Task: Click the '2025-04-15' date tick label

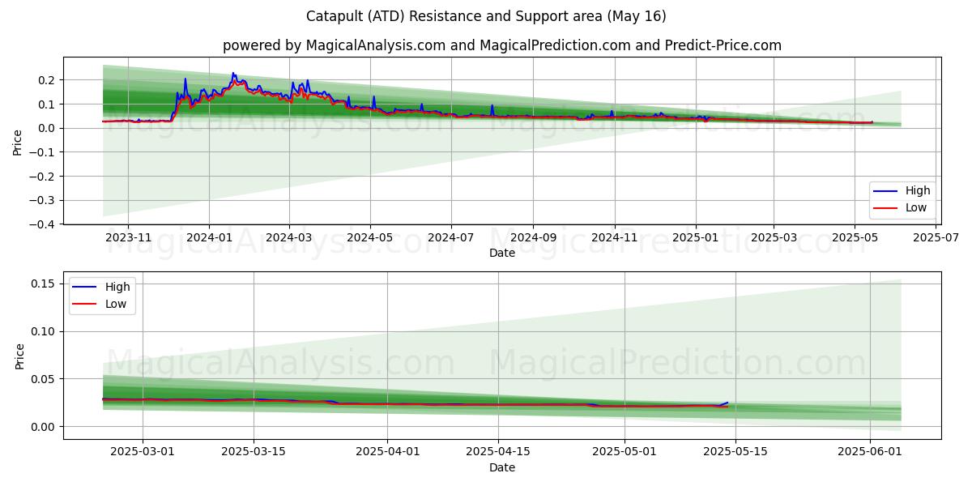Action: point(498,452)
